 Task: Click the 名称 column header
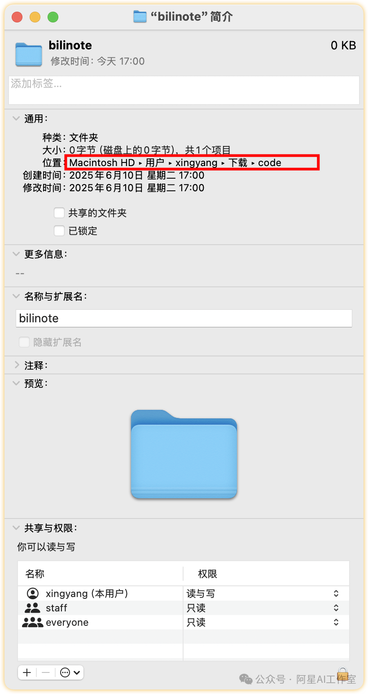tap(35, 574)
